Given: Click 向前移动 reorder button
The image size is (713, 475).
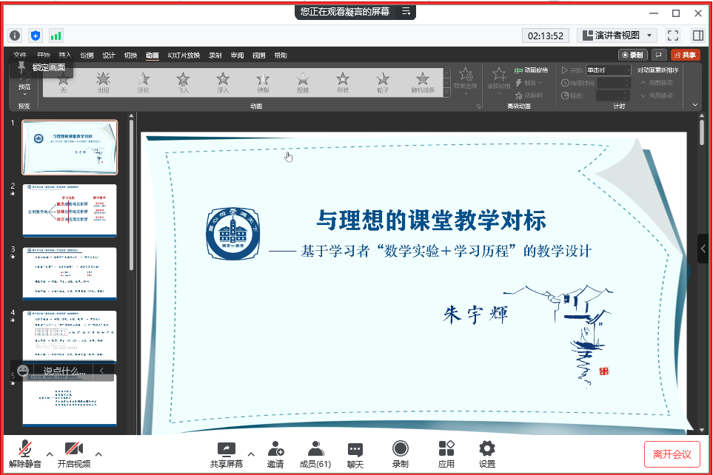Looking at the screenshot, I should point(657,83).
